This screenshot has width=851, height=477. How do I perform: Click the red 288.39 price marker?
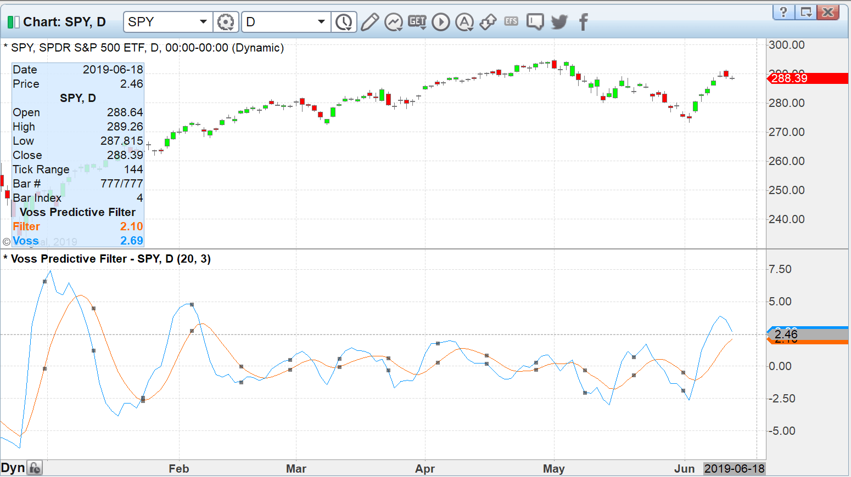click(807, 78)
